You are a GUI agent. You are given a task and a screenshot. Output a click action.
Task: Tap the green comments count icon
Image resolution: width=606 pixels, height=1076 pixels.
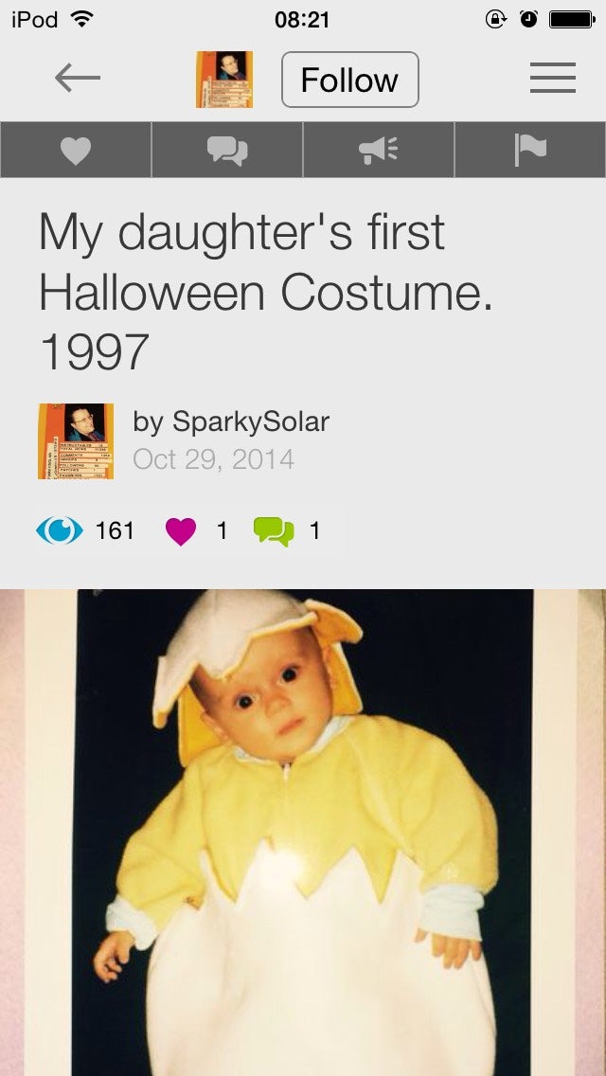pos(274,531)
